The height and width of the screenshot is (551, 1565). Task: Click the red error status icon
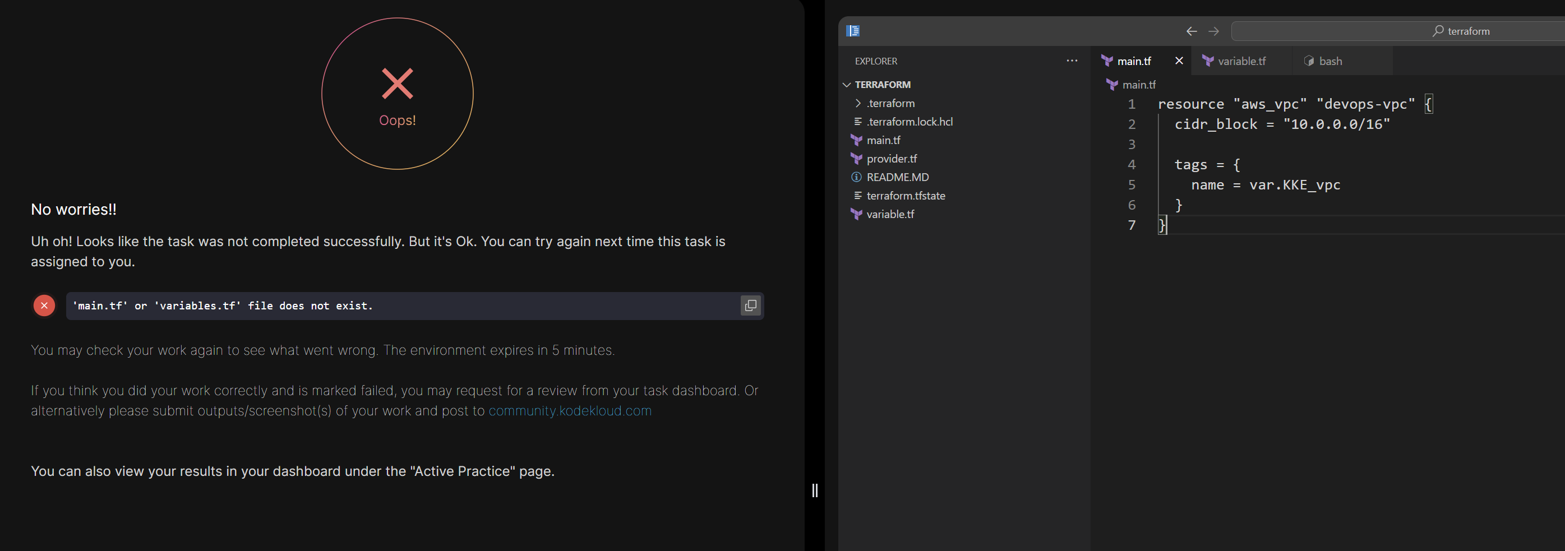click(x=44, y=305)
